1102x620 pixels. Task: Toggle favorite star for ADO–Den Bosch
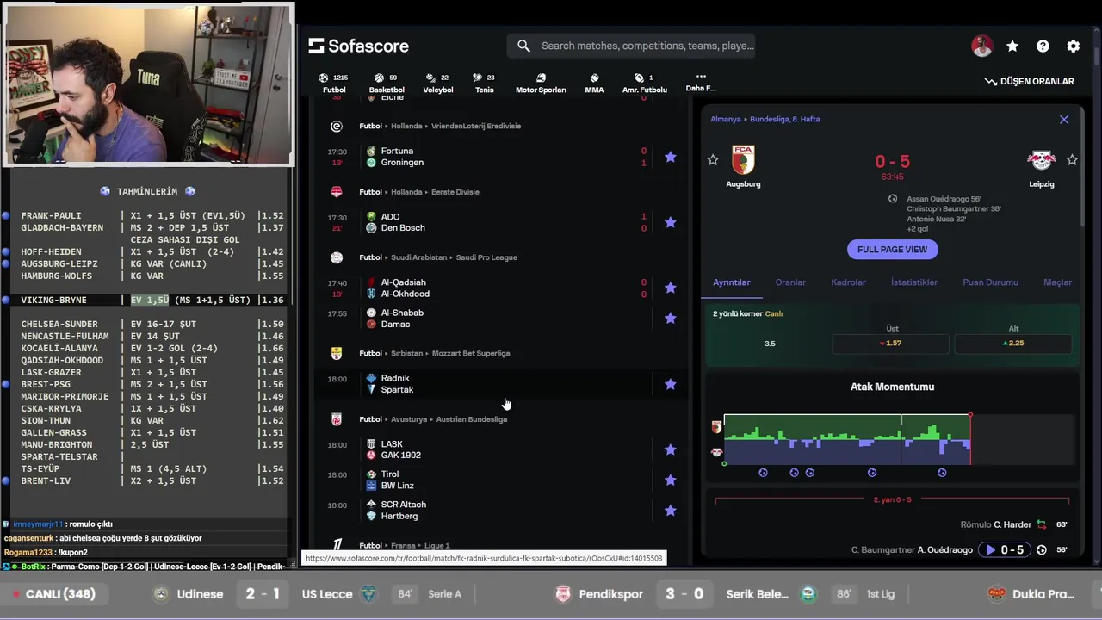pyautogui.click(x=671, y=222)
